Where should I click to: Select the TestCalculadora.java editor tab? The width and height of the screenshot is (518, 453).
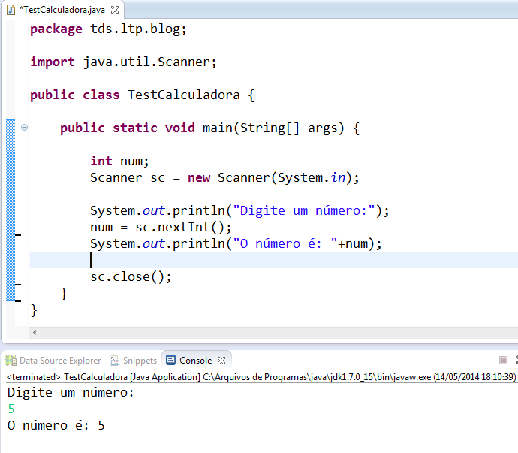(62, 10)
